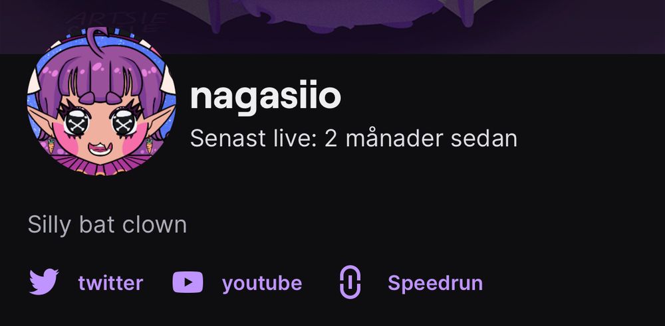This screenshot has height=326, width=665.
Task: Click the 'Silly bat clown' bio text
Action: tap(107, 224)
